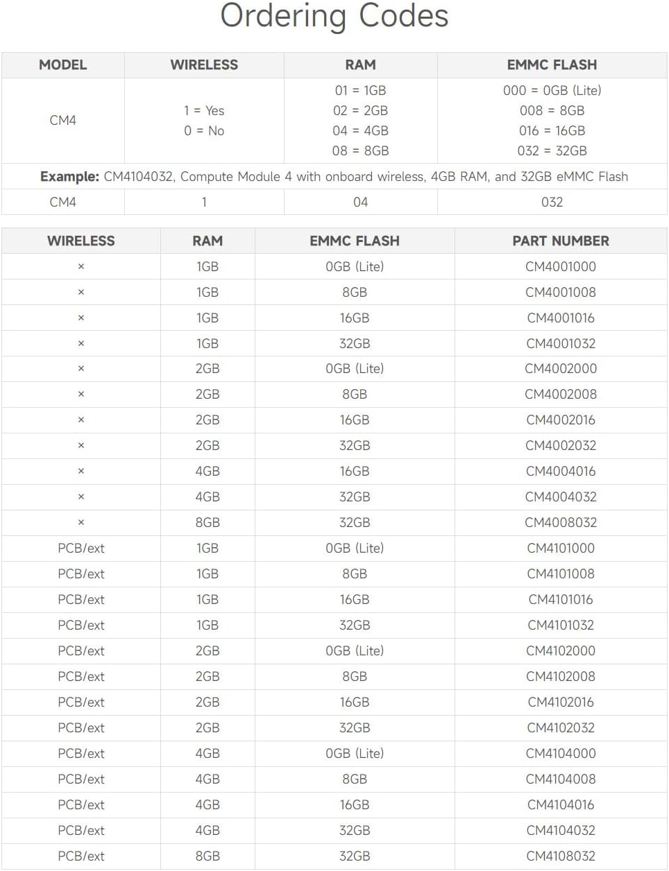Click the example code CM4104032 text

pyautogui.click(x=138, y=177)
